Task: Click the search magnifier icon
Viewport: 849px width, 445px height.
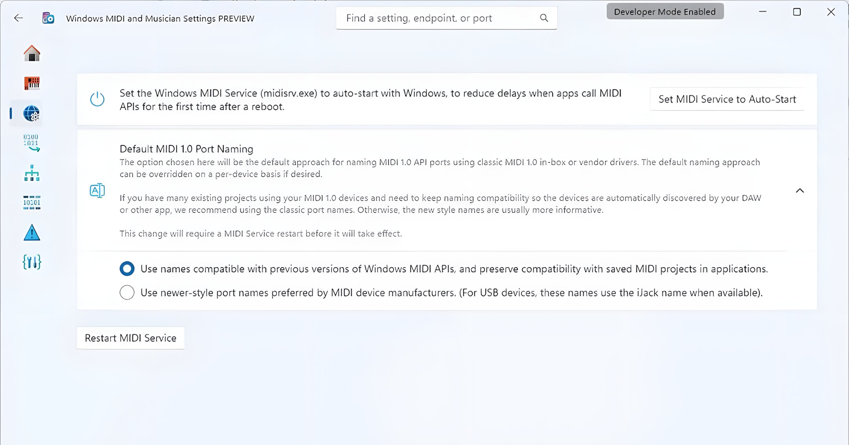Action: 544,18
